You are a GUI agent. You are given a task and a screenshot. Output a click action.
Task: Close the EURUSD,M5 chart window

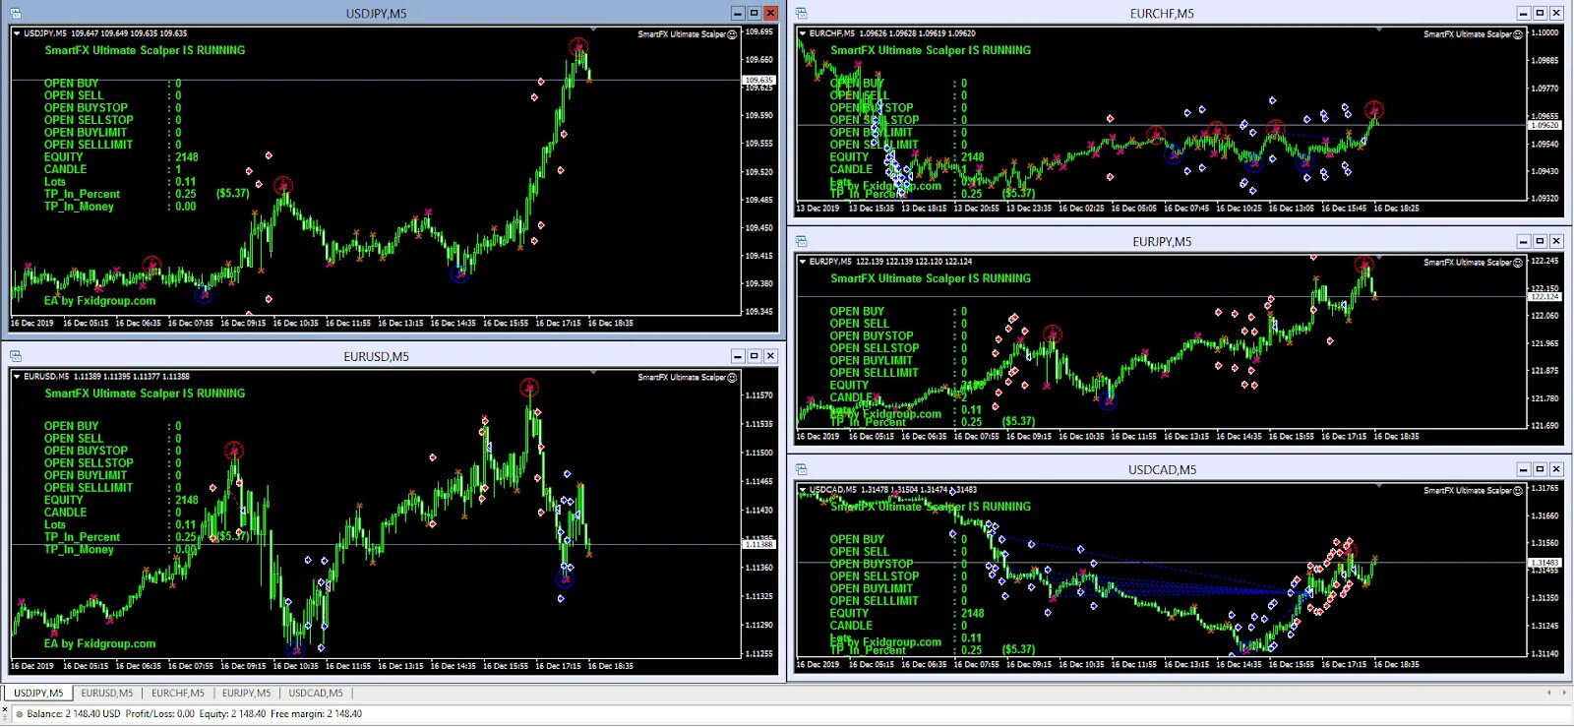point(770,356)
